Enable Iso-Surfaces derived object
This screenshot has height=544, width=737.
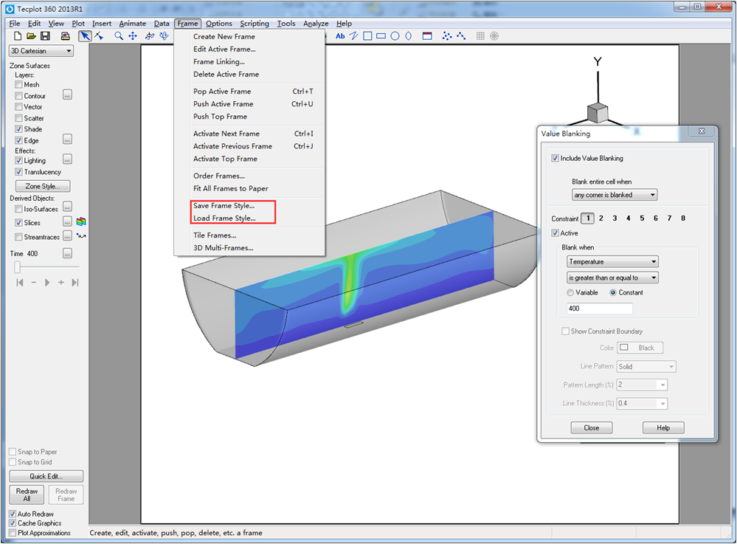18,209
